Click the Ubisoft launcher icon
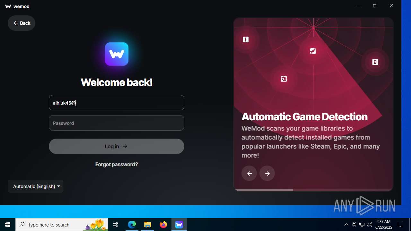411x231 pixels. click(284, 79)
